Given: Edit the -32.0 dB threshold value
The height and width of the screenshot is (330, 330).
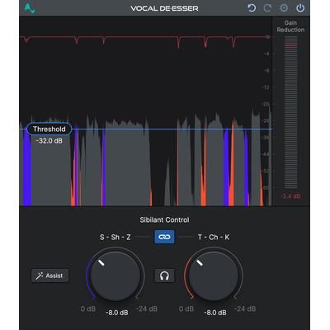Looking at the screenshot, I should 49,141.
